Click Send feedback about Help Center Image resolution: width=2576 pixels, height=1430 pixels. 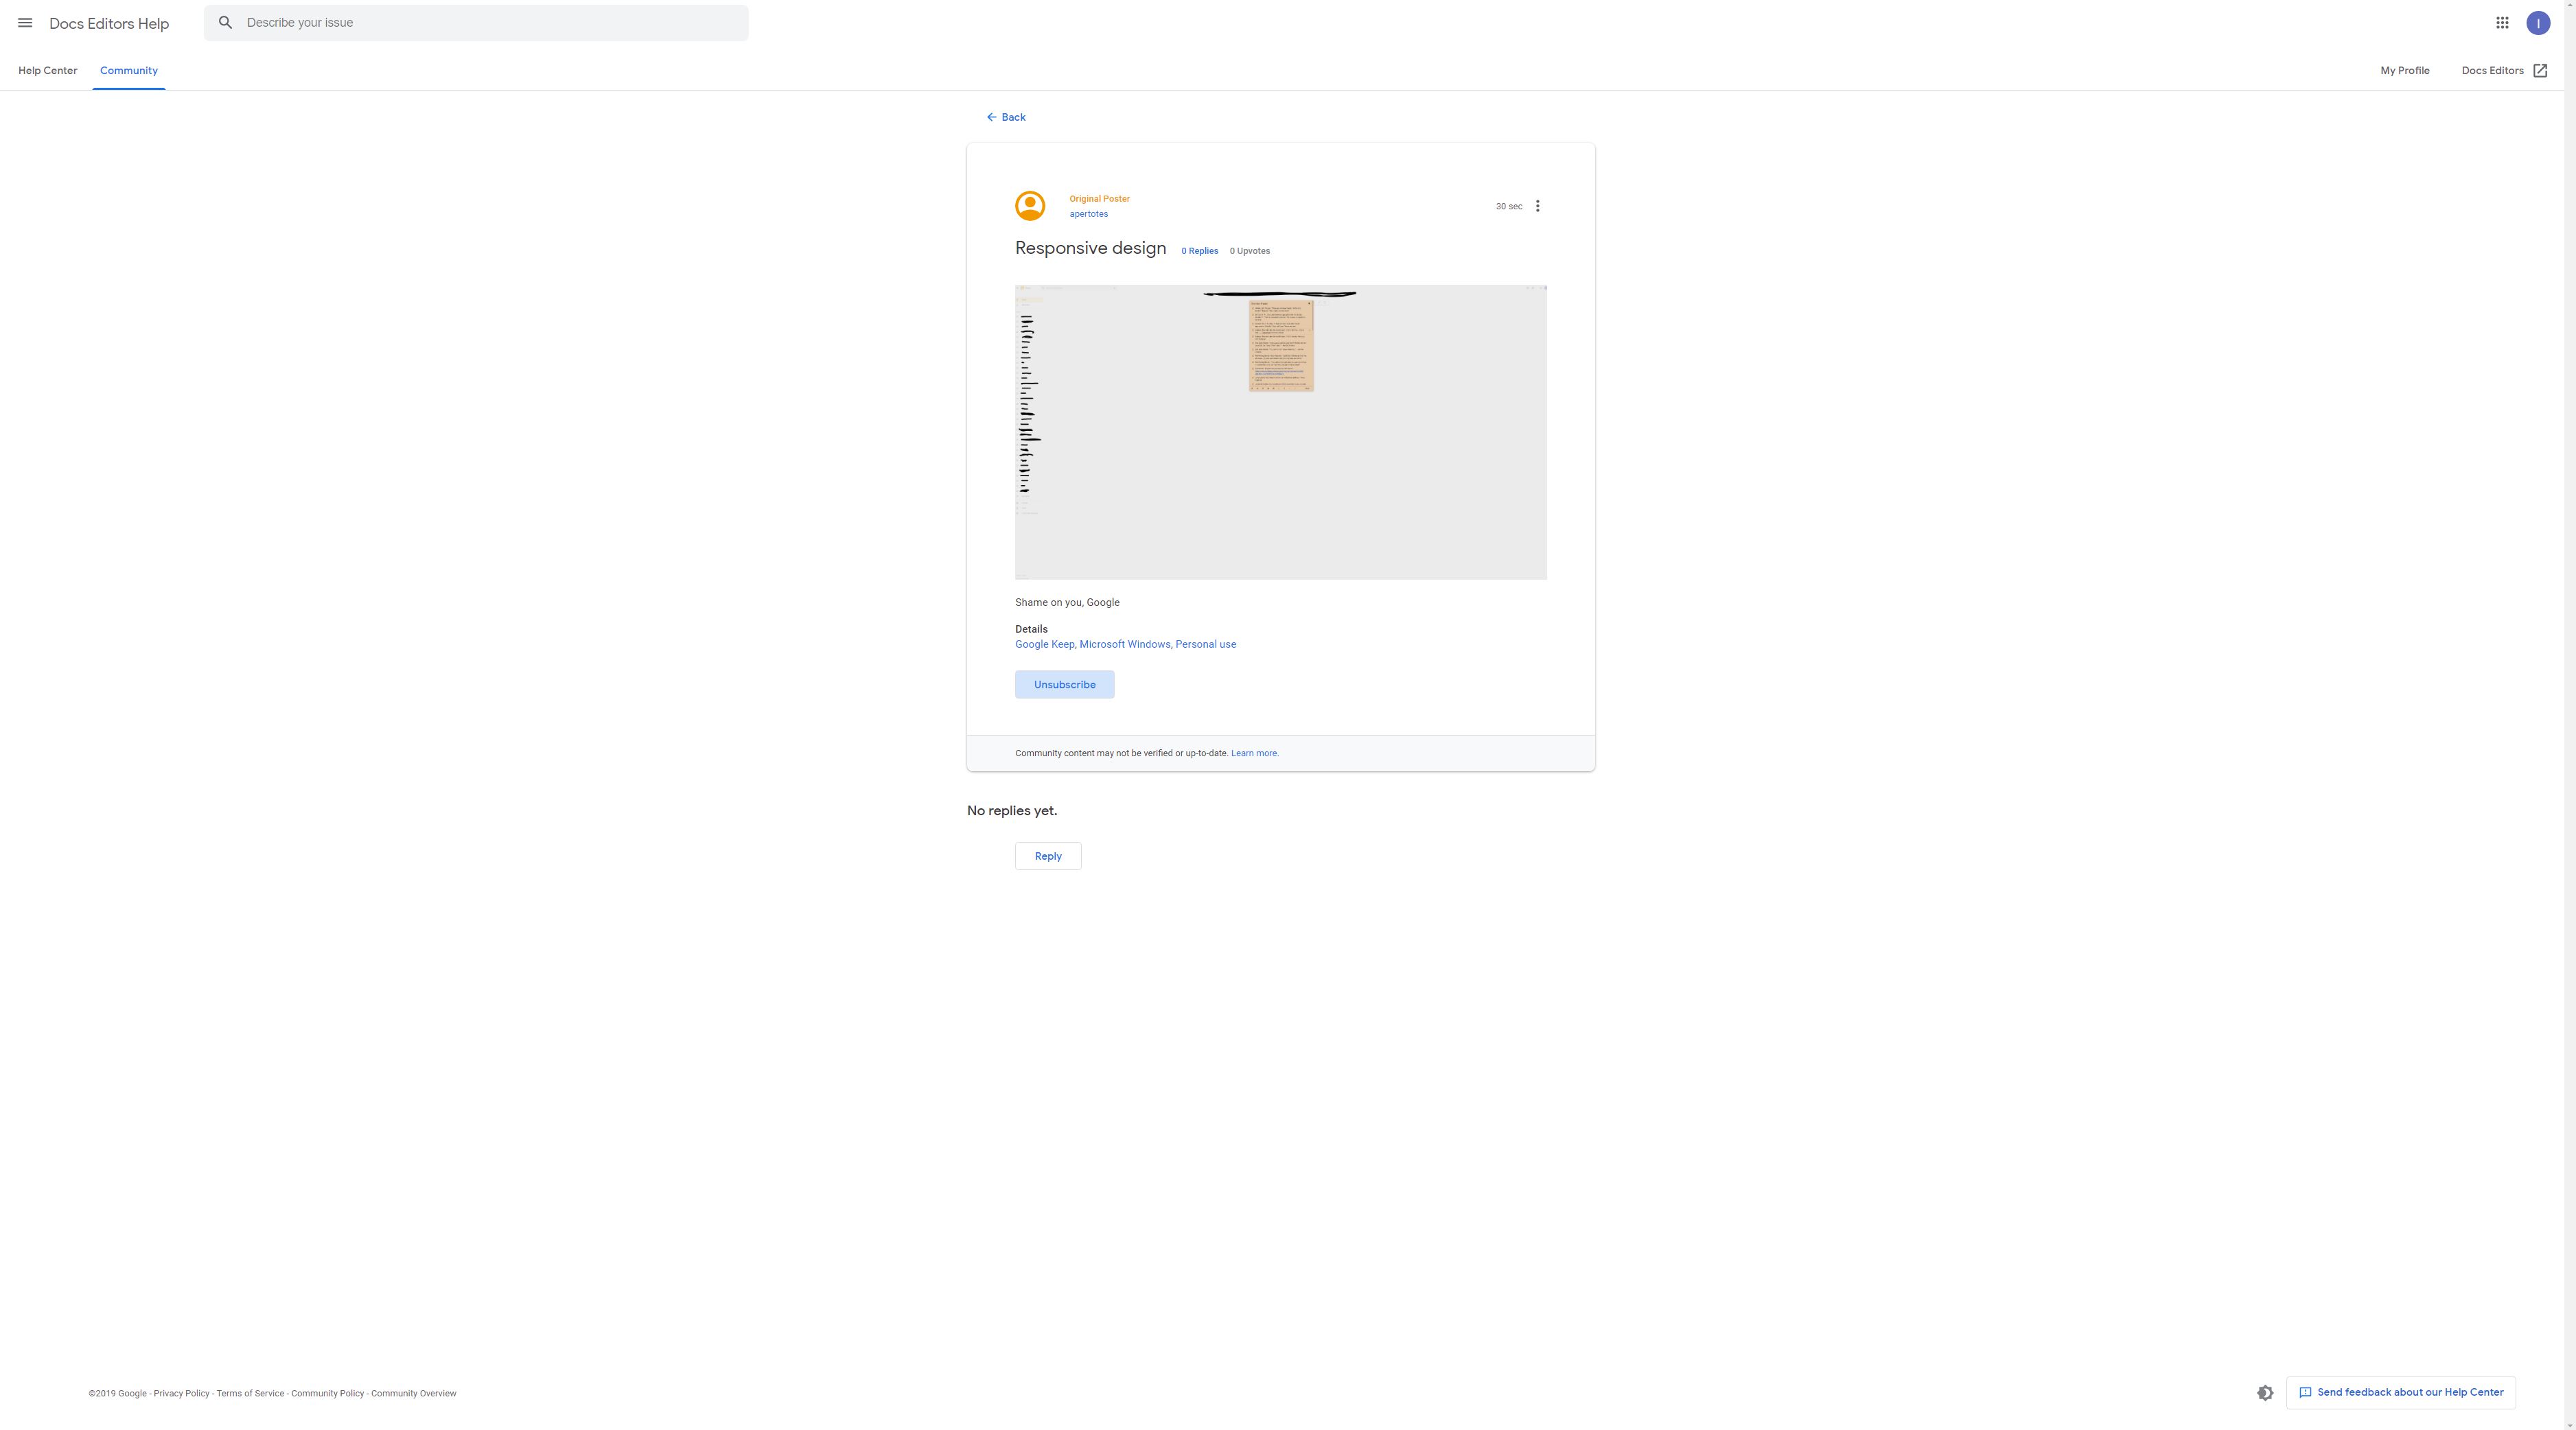[2400, 1392]
